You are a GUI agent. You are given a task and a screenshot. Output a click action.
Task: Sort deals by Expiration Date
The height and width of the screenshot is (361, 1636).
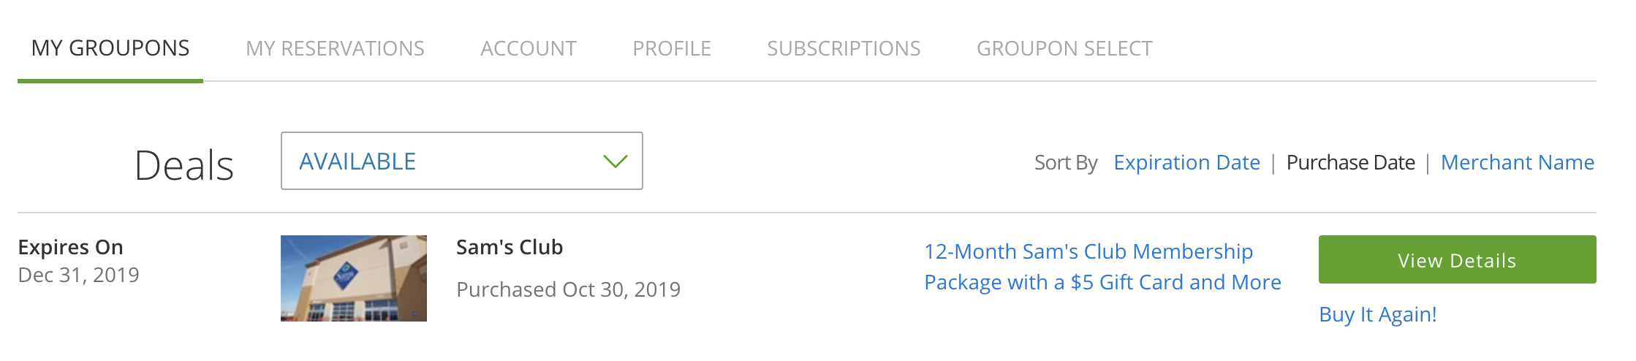pos(1186,162)
